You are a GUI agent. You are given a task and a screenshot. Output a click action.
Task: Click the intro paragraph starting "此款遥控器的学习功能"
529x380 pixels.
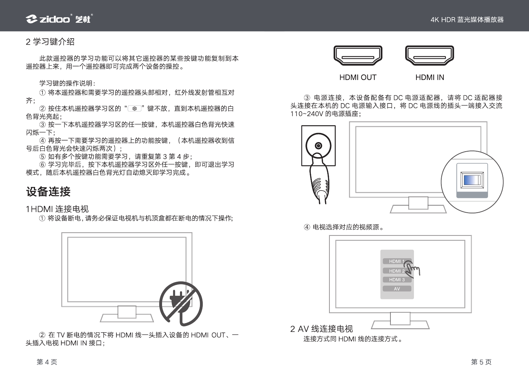[x=132, y=62]
